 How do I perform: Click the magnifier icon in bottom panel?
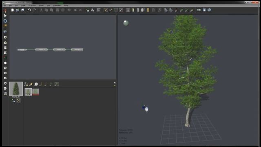(36, 84)
